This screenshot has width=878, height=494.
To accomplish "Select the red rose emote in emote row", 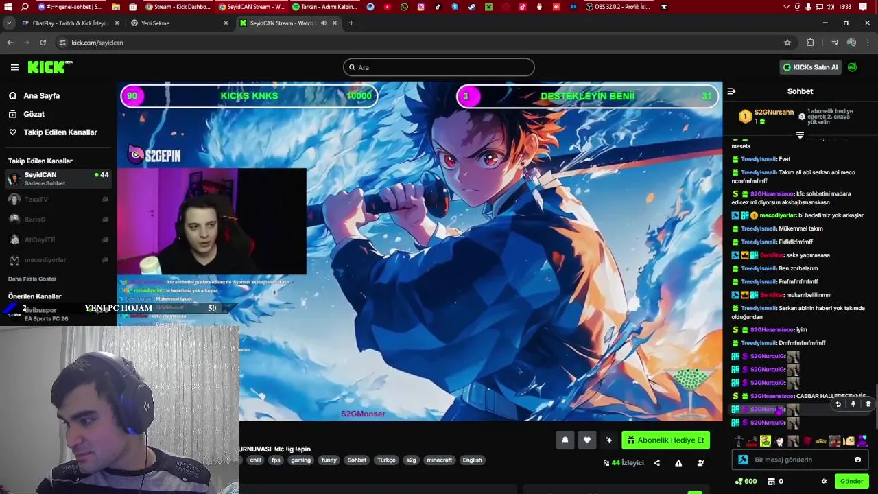I will point(807,441).
